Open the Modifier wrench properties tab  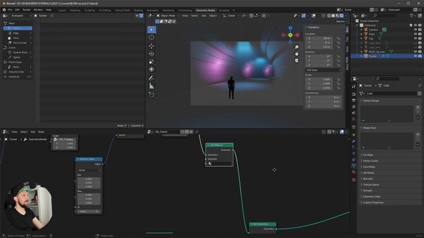click(x=354, y=141)
